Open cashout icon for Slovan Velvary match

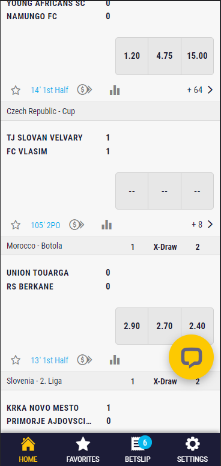point(77,225)
